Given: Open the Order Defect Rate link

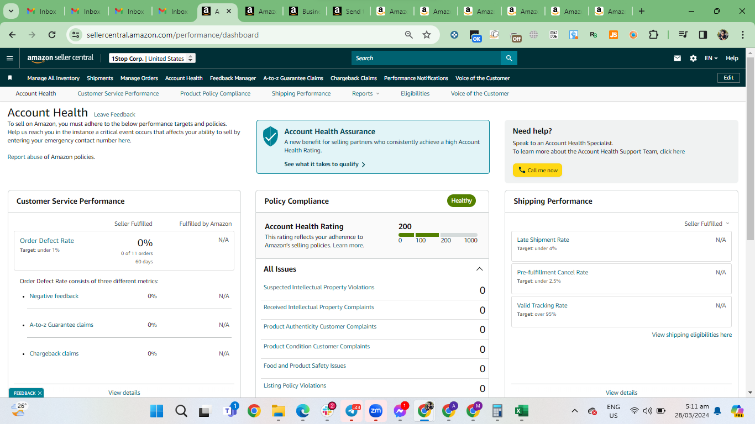Looking at the screenshot, I should pyautogui.click(x=47, y=241).
